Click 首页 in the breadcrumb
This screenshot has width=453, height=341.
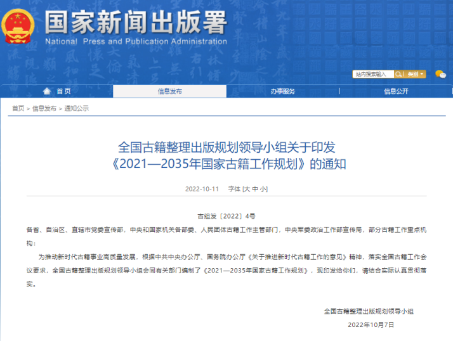point(18,108)
